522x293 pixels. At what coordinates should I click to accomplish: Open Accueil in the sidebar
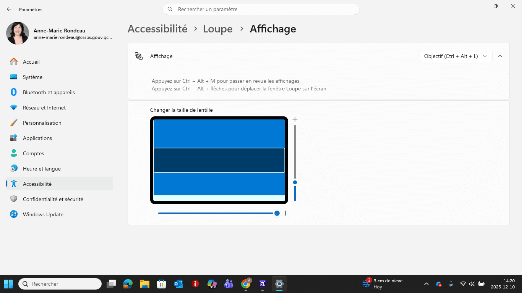(60, 62)
